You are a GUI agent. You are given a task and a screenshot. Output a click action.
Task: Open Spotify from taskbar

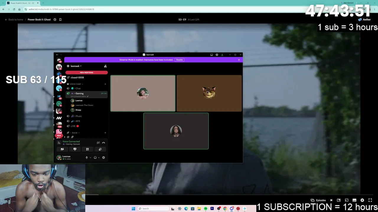pyautogui.click(x=206, y=209)
